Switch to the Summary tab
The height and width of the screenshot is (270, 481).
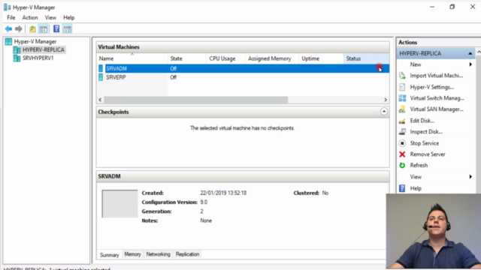pos(109,255)
